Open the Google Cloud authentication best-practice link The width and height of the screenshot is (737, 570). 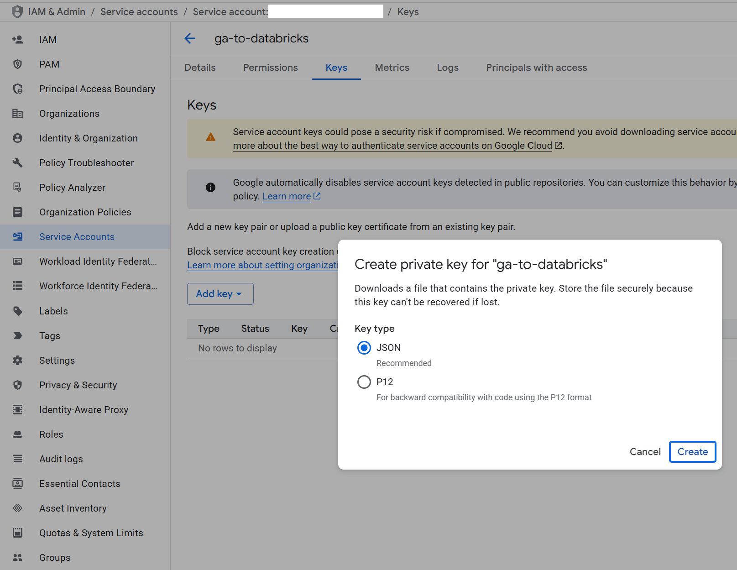pos(397,146)
